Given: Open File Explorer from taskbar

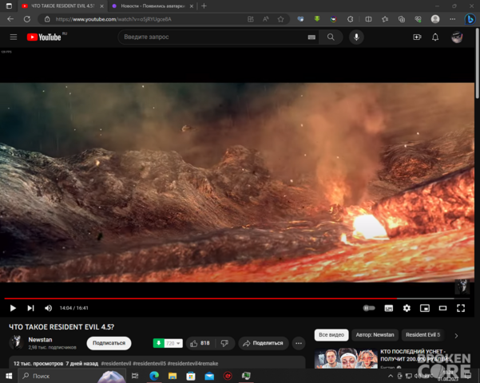Looking at the screenshot, I should tap(173, 376).
